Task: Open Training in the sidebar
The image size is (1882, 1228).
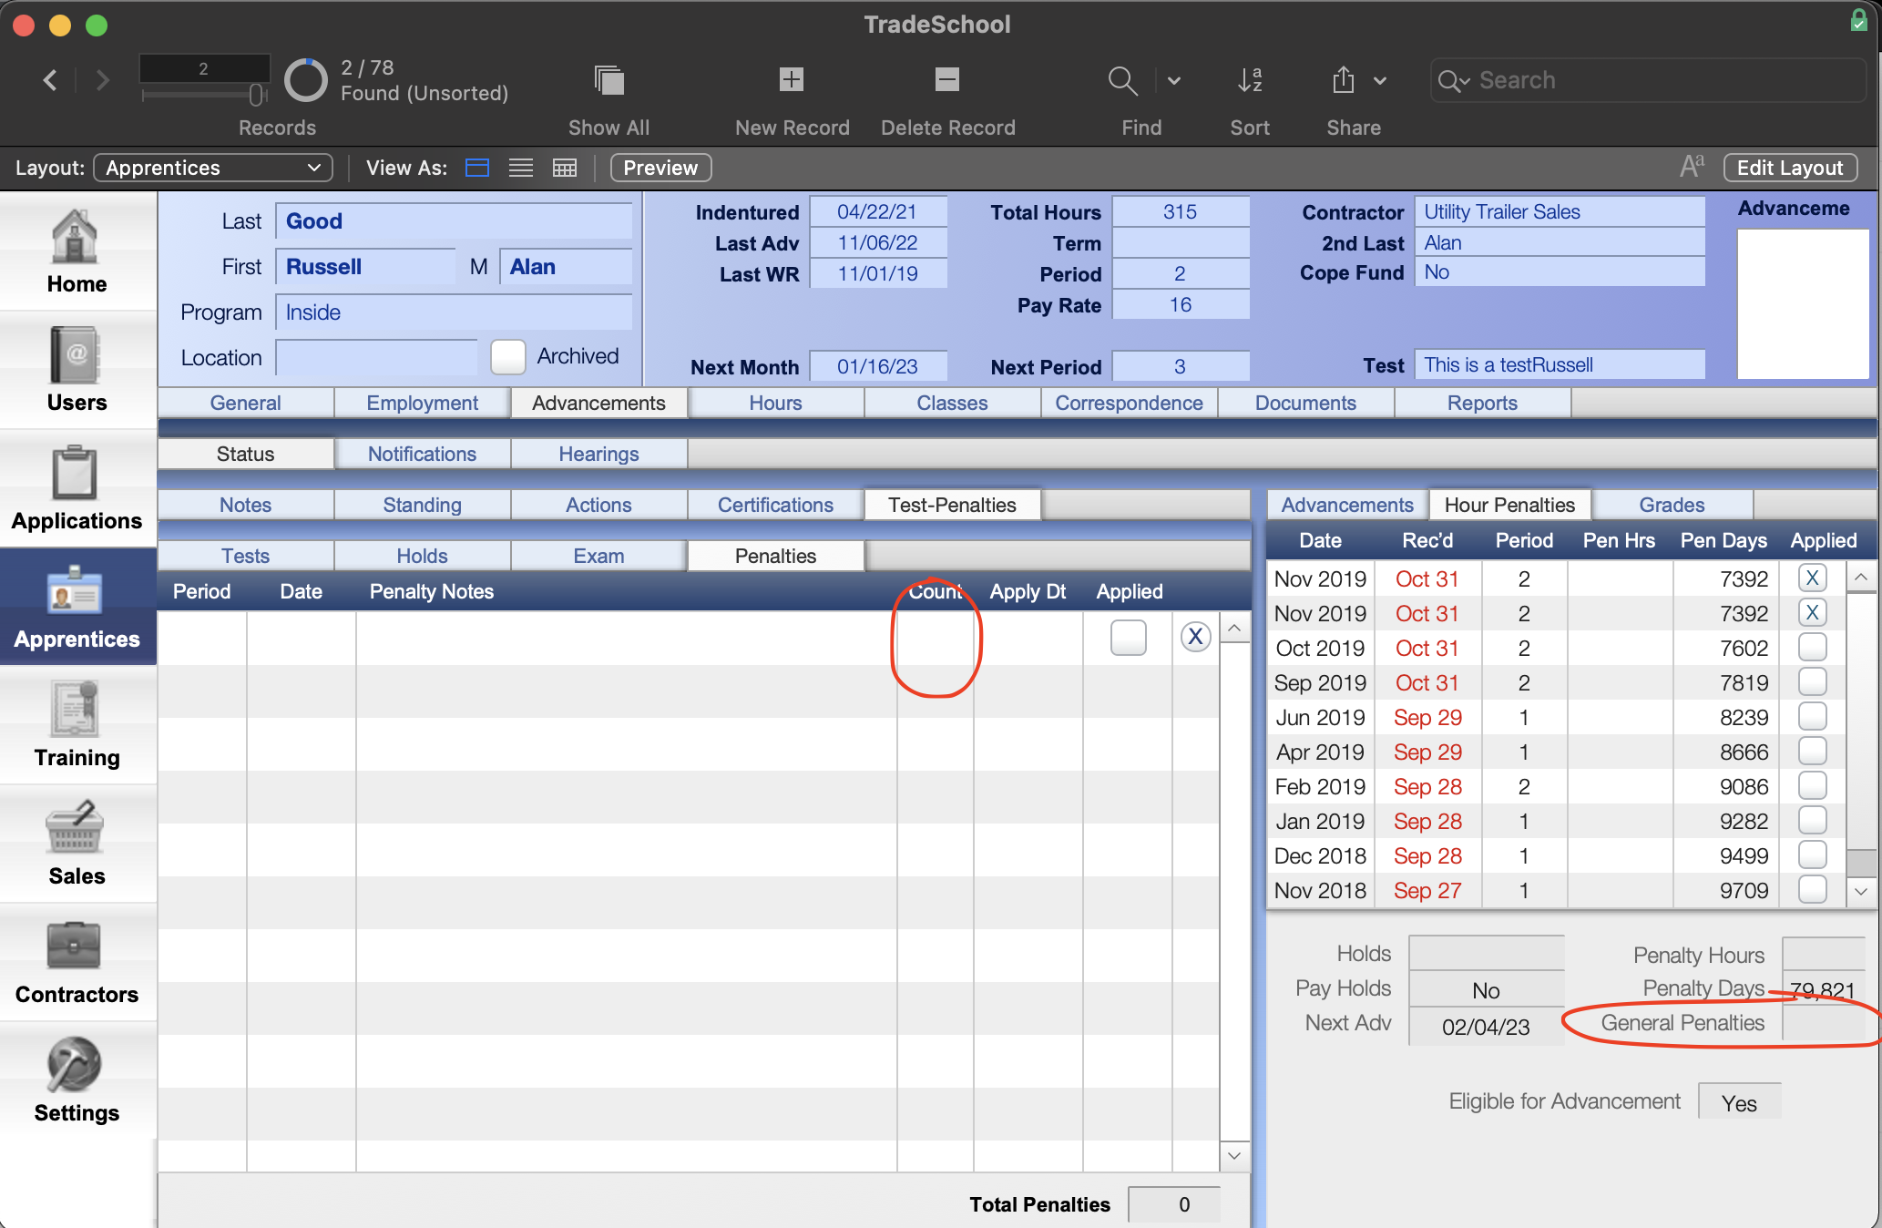Action: 77,725
